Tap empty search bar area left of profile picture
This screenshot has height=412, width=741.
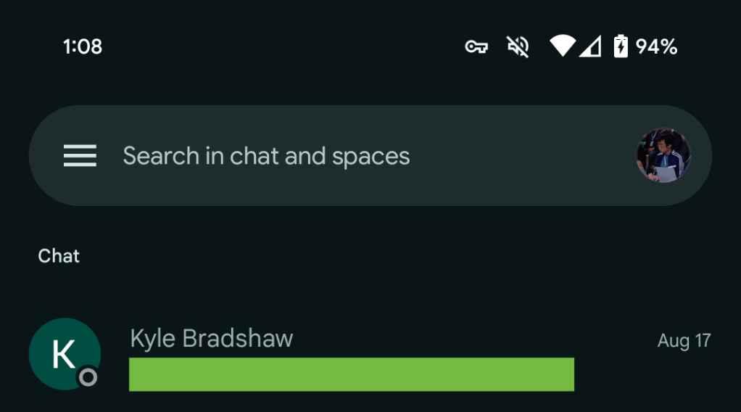point(522,156)
